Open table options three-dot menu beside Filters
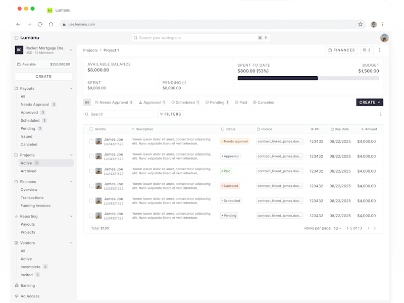Screen dimensions: 404x303 [381, 114]
